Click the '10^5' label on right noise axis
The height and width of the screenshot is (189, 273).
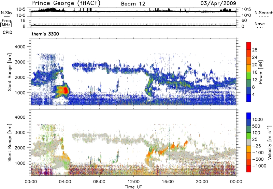point(246,10)
